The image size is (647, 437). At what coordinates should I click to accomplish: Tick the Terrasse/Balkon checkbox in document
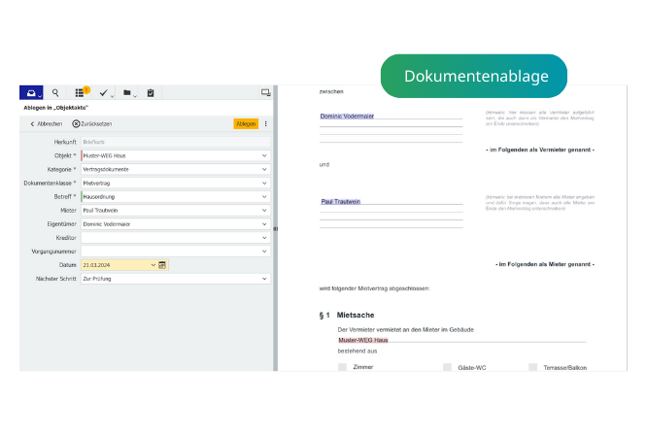point(533,367)
